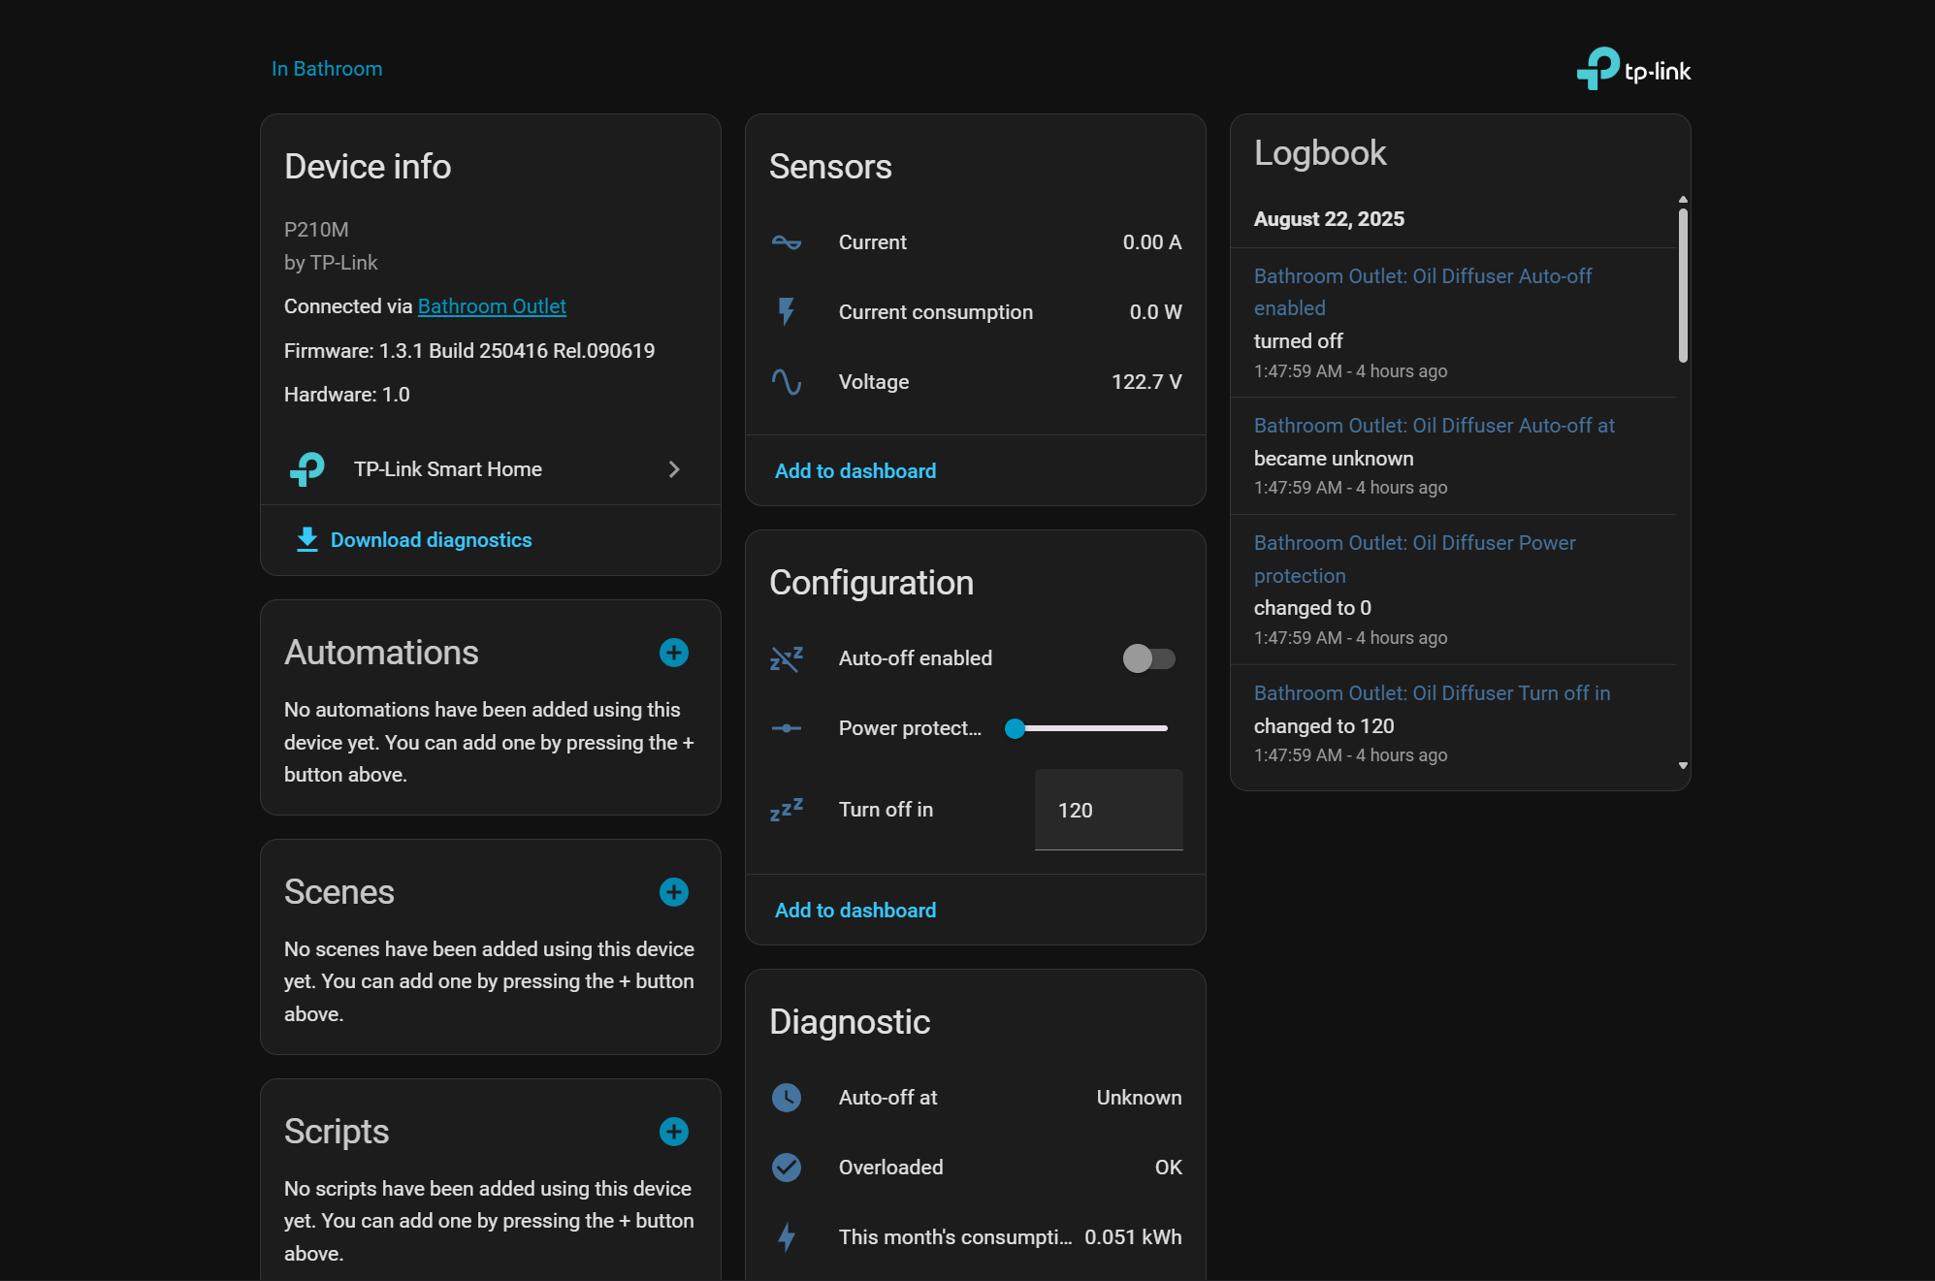Expand the TP-Link Smart Home row

point(674,469)
